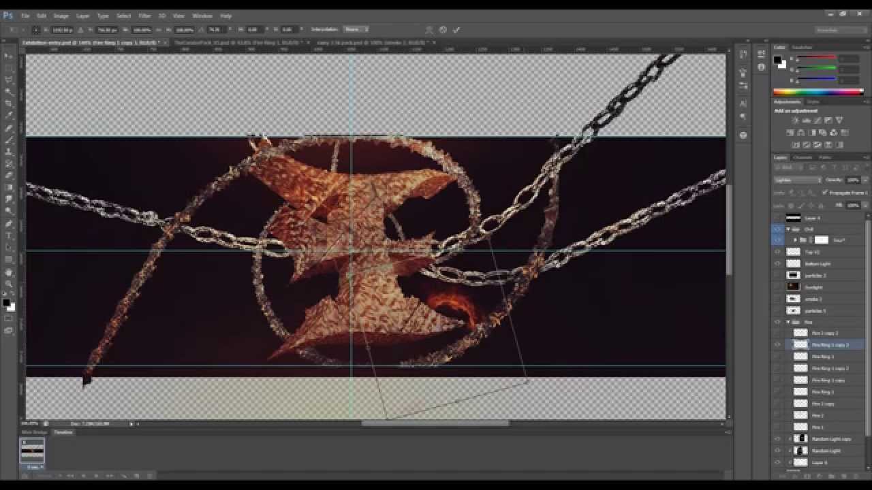The height and width of the screenshot is (490, 872).
Task: Select the Eyedropper tool
Action: [x=9, y=115]
